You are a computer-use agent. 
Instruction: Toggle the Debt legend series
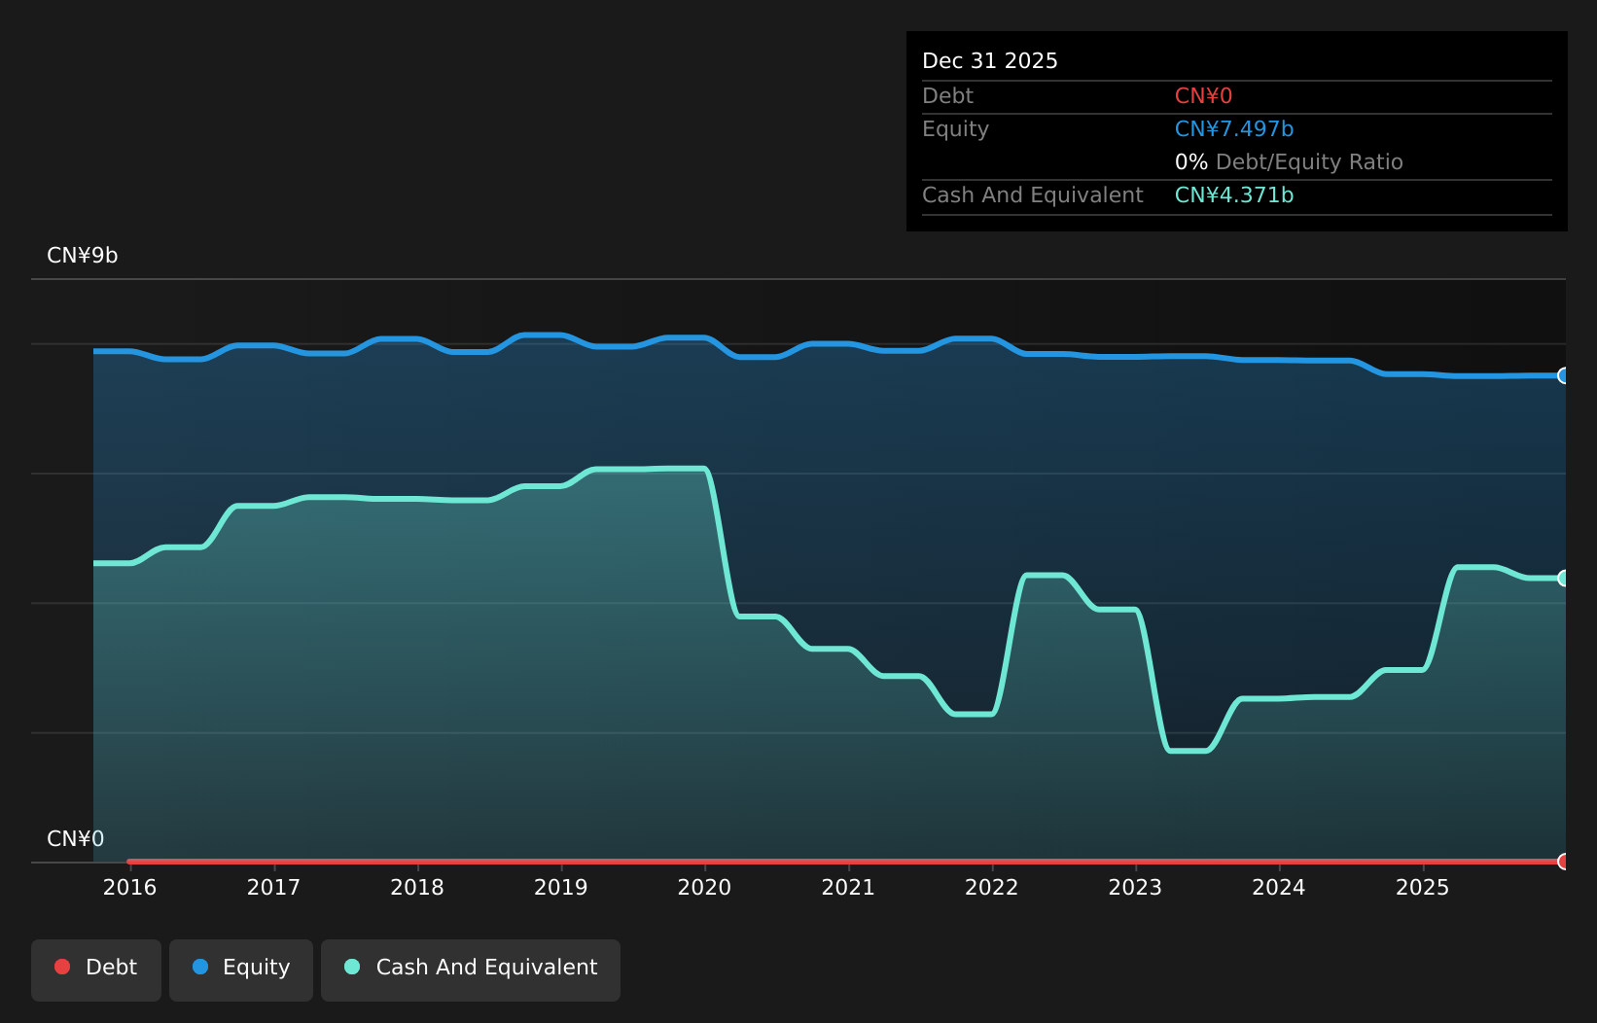tap(96, 970)
